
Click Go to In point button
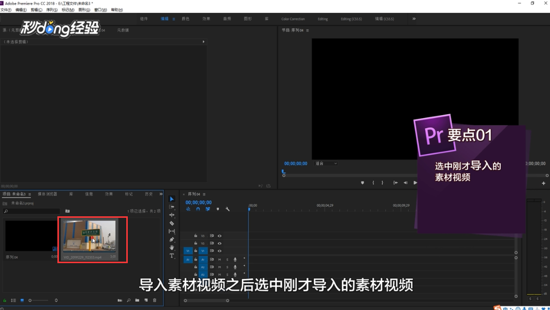pyautogui.click(x=395, y=182)
